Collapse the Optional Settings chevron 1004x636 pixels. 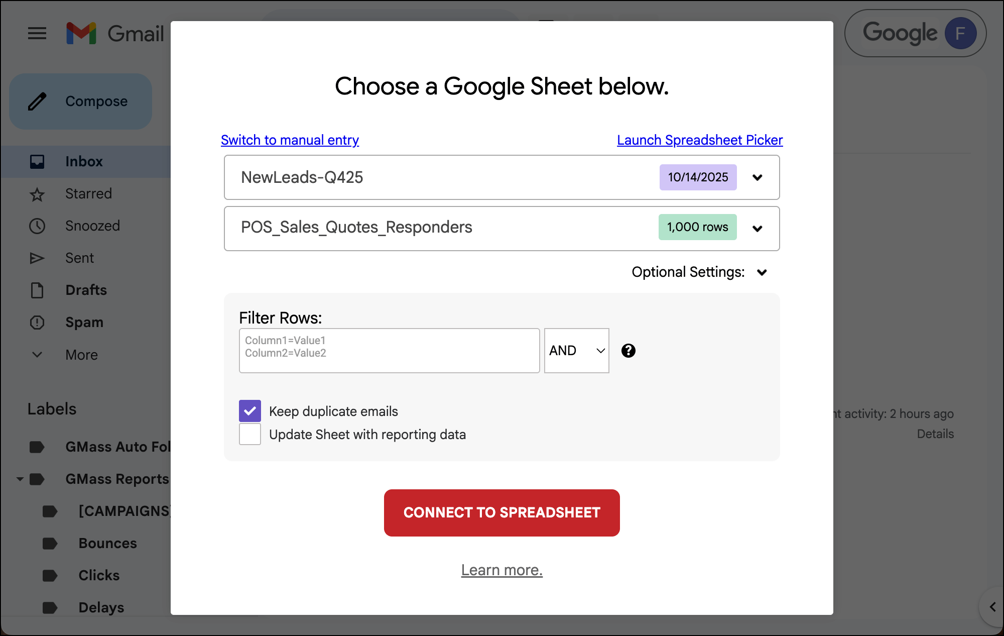(762, 272)
